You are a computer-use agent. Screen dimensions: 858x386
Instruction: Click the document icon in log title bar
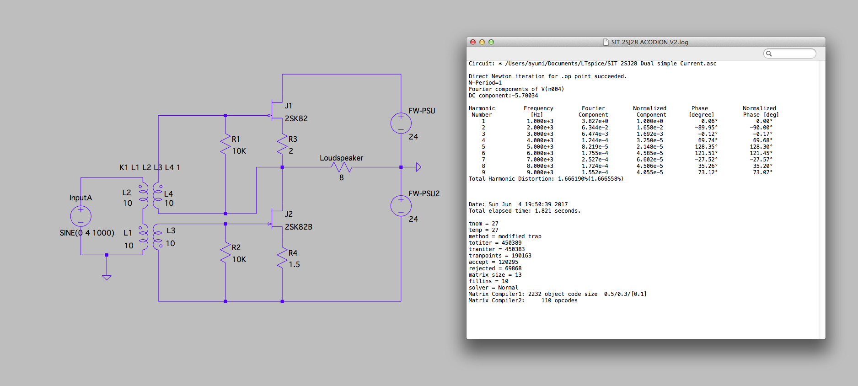tap(606, 42)
